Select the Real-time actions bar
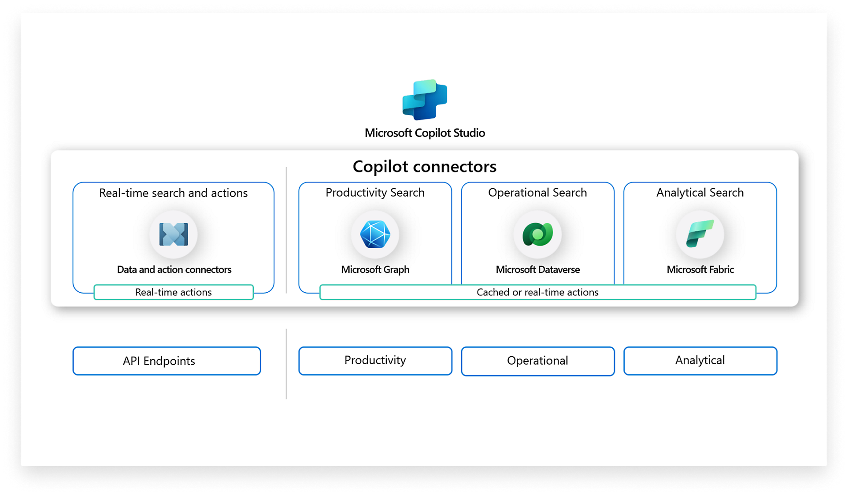Image resolution: width=848 pixels, height=496 pixels. click(x=174, y=292)
